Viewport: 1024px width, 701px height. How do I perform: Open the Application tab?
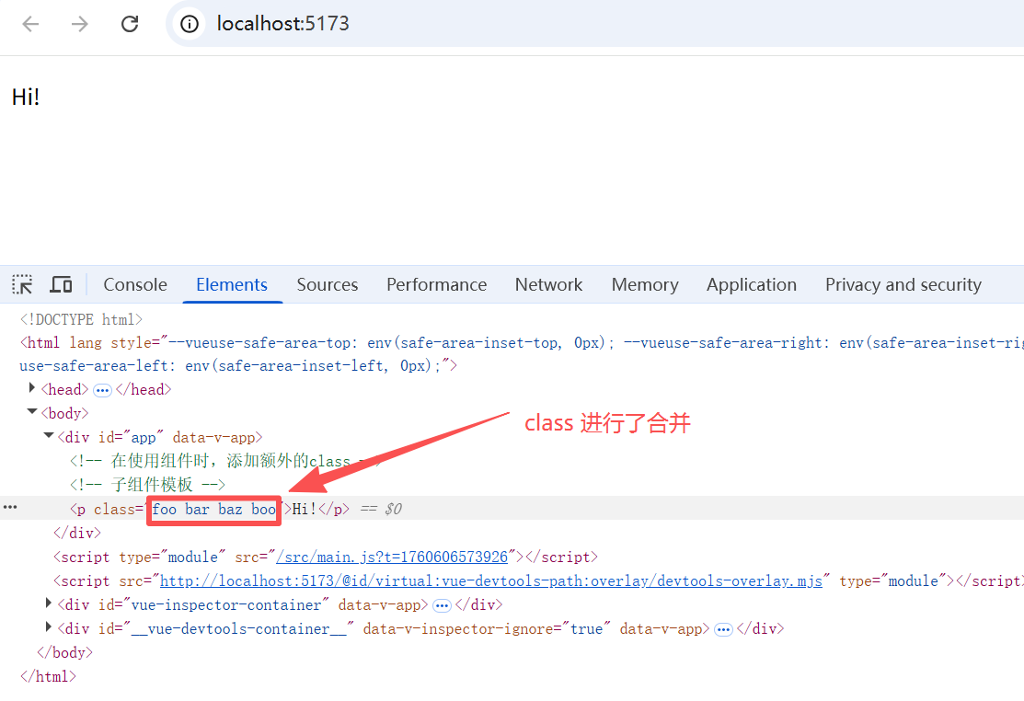click(752, 284)
